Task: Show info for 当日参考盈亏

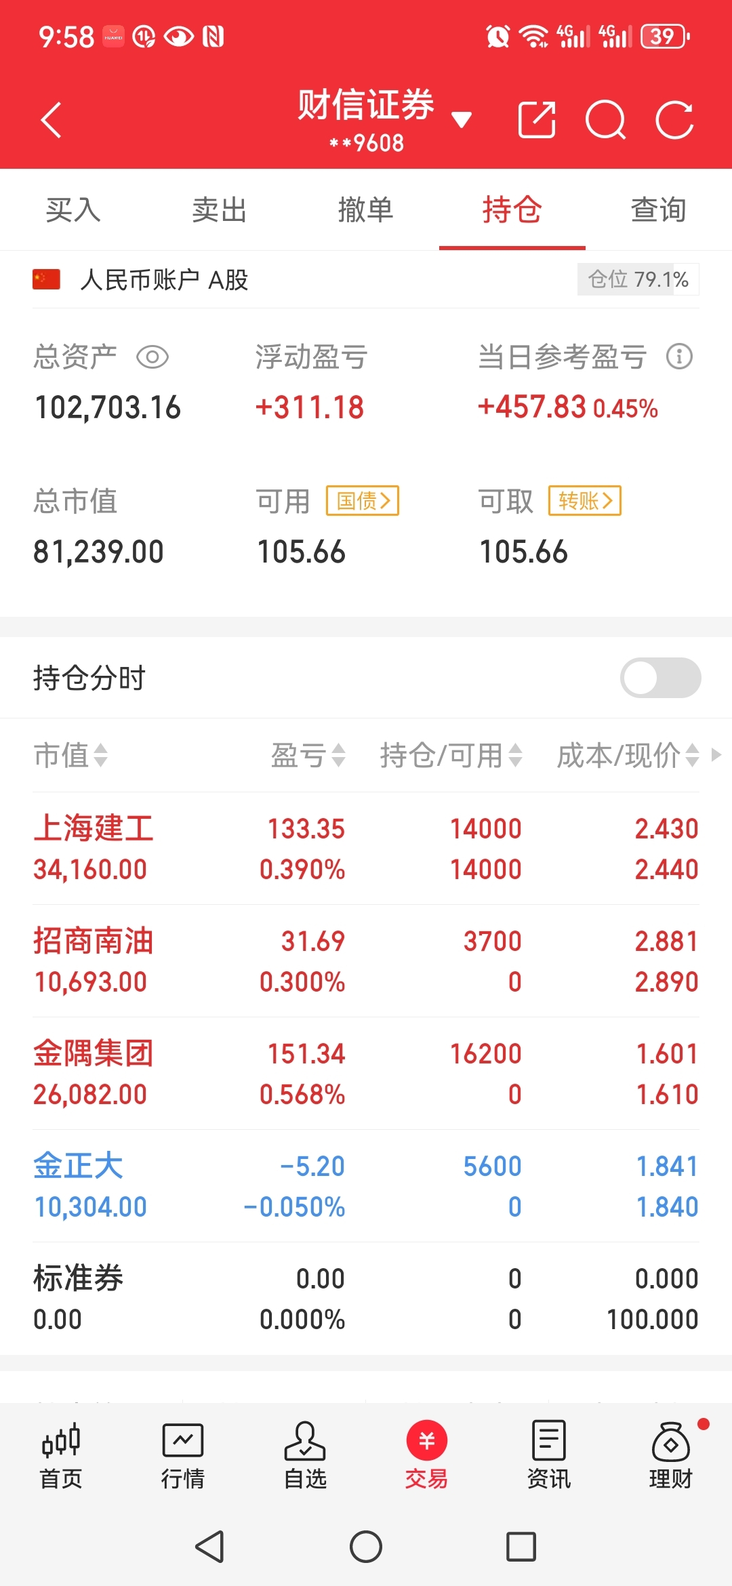Action: click(x=679, y=357)
